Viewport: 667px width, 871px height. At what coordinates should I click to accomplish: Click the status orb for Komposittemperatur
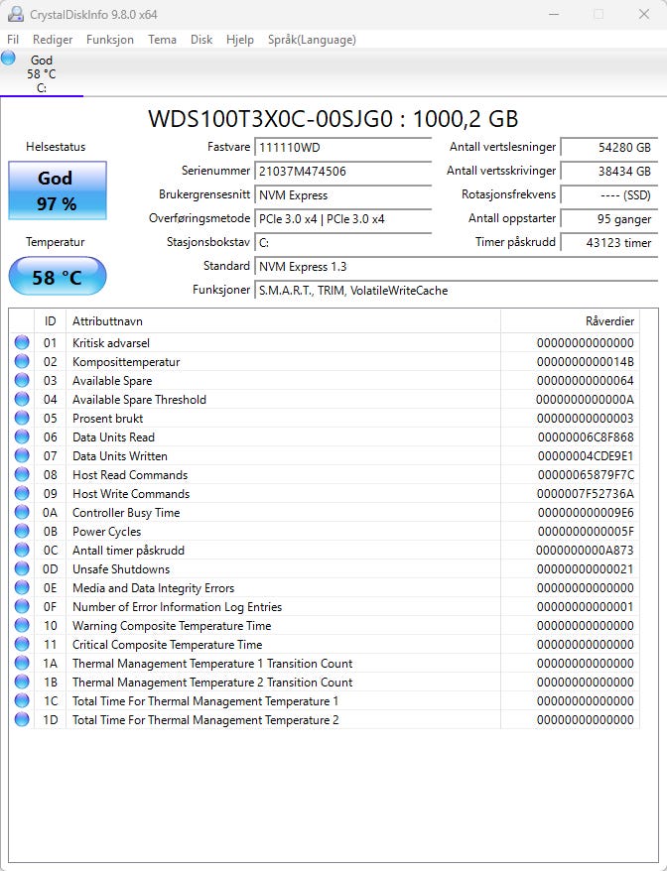coord(22,362)
